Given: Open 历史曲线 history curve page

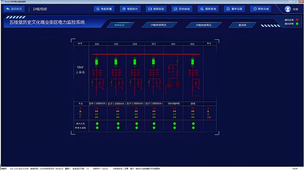Looking at the screenshot, I should pos(182,9).
